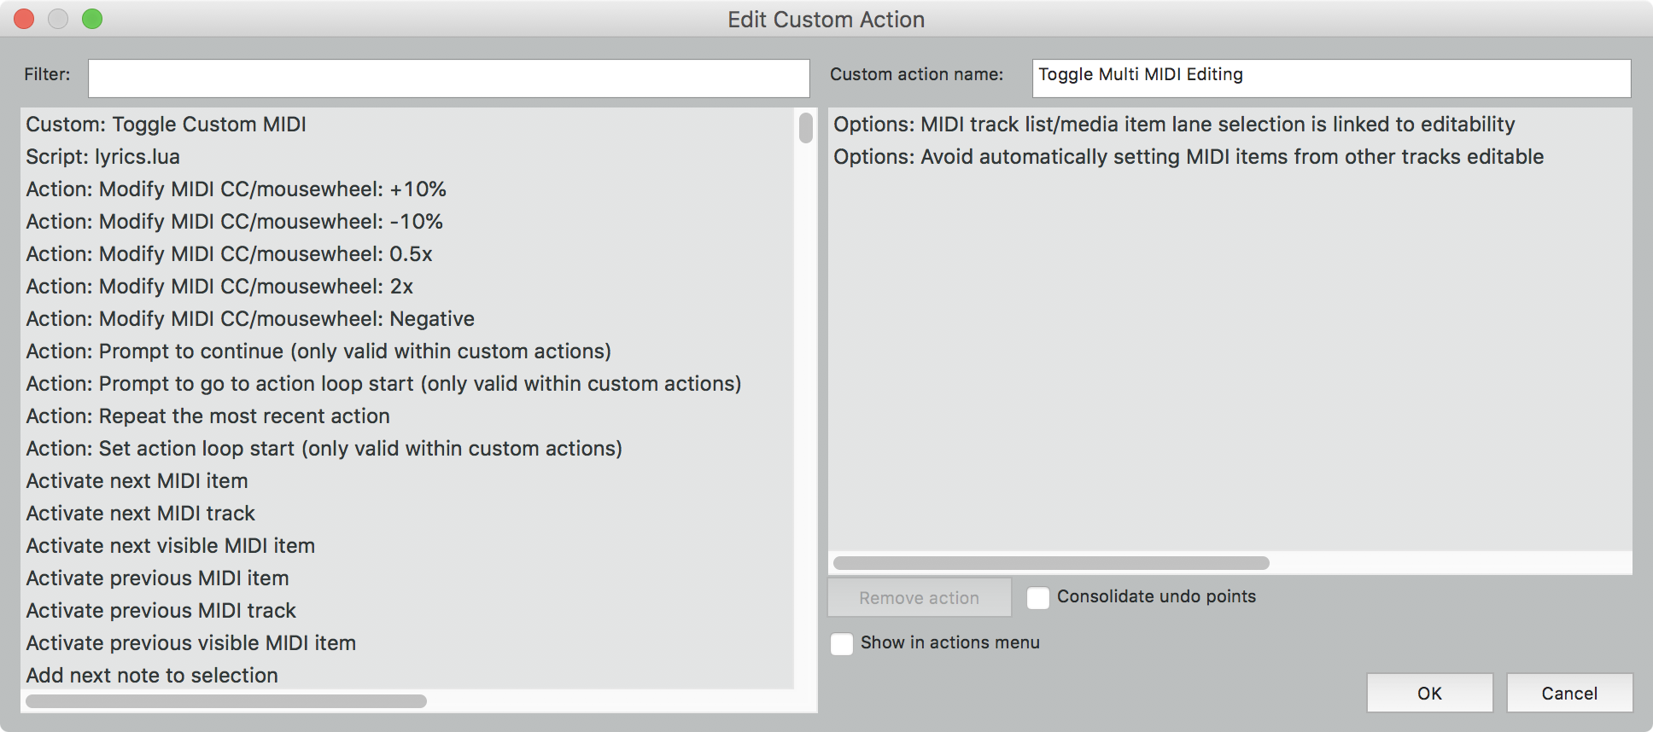
Task: Choose 'Modify MIDI CC/mousewheel: Negative' action
Action: pyautogui.click(x=250, y=319)
